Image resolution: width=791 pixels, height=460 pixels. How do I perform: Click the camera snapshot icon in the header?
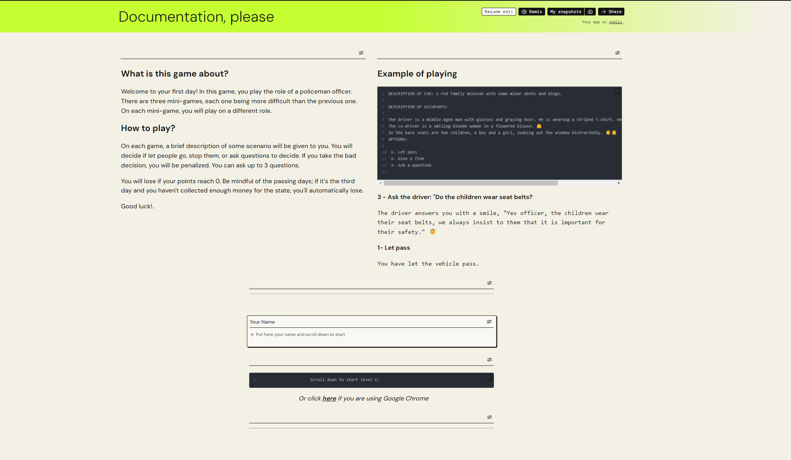pyautogui.click(x=590, y=11)
